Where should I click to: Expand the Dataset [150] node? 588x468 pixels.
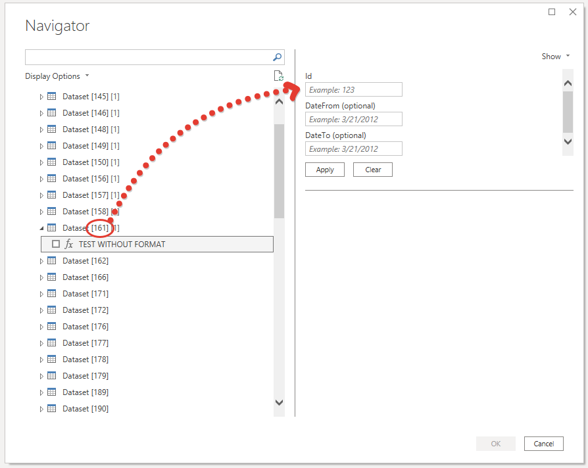(x=41, y=162)
